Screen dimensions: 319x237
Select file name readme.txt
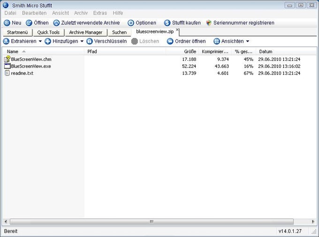click(x=22, y=73)
